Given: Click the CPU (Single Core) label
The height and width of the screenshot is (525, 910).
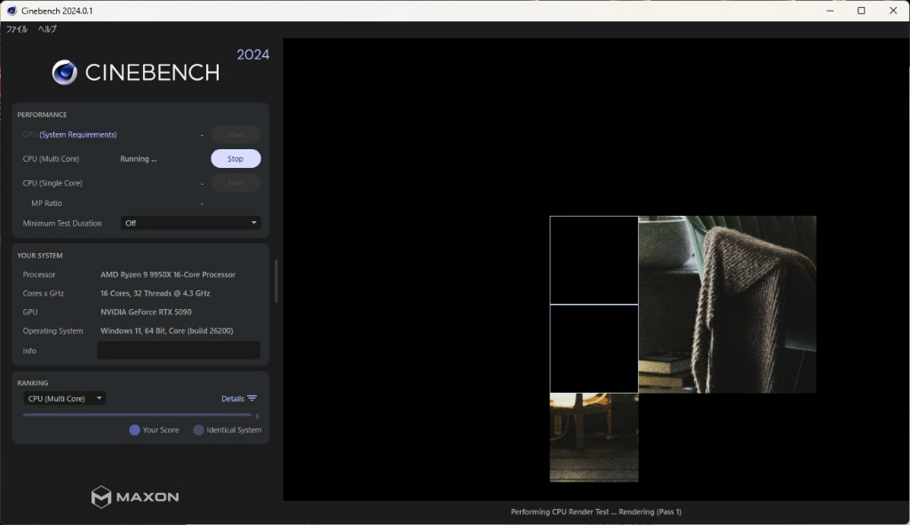Looking at the screenshot, I should (x=52, y=183).
